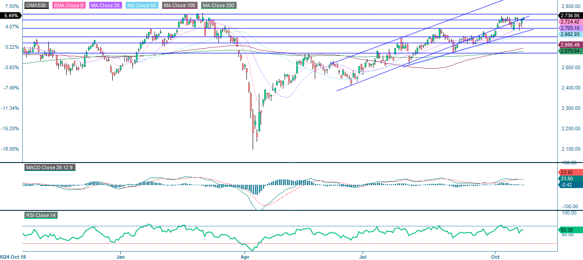Click the -0.42 MACD histogram value tag

pos(570,185)
